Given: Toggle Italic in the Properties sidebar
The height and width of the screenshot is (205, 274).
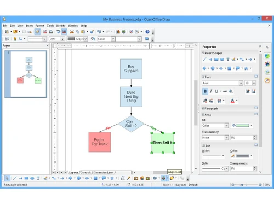Looking at the screenshot, I should tap(211, 91).
